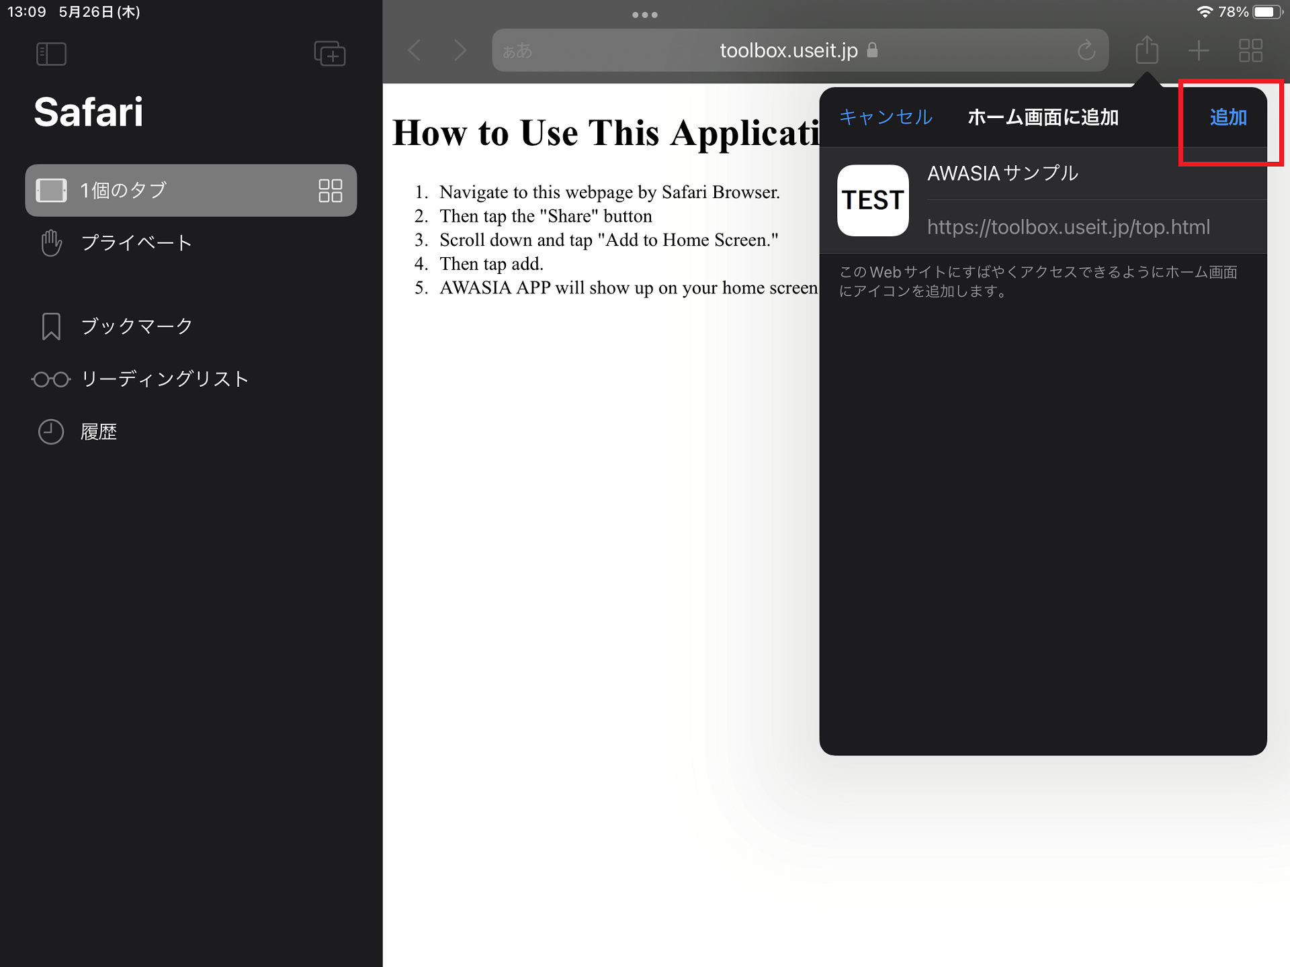Tap the three-dot multitasking control
The height and width of the screenshot is (967, 1290).
pyautogui.click(x=645, y=15)
